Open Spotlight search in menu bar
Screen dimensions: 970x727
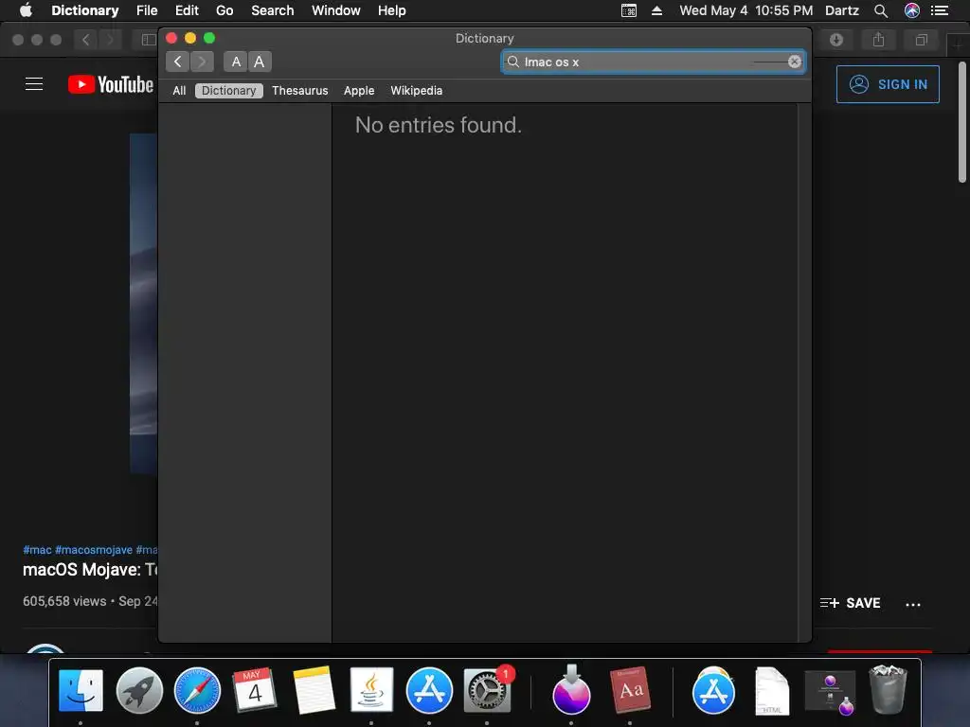[881, 10]
